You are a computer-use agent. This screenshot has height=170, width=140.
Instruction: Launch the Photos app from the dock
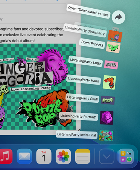[63, 156]
